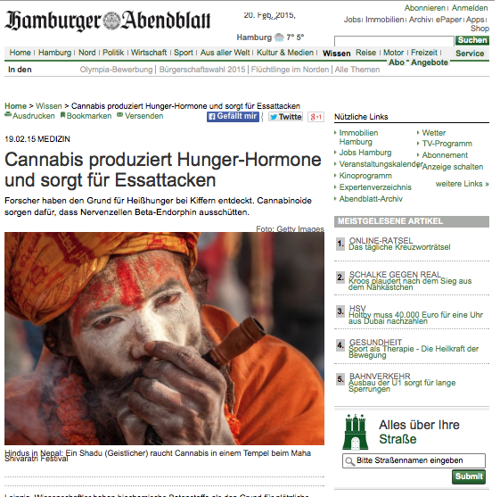
Task: Like article with Facebook Gefällt mir button
Action: click(x=233, y=117)
